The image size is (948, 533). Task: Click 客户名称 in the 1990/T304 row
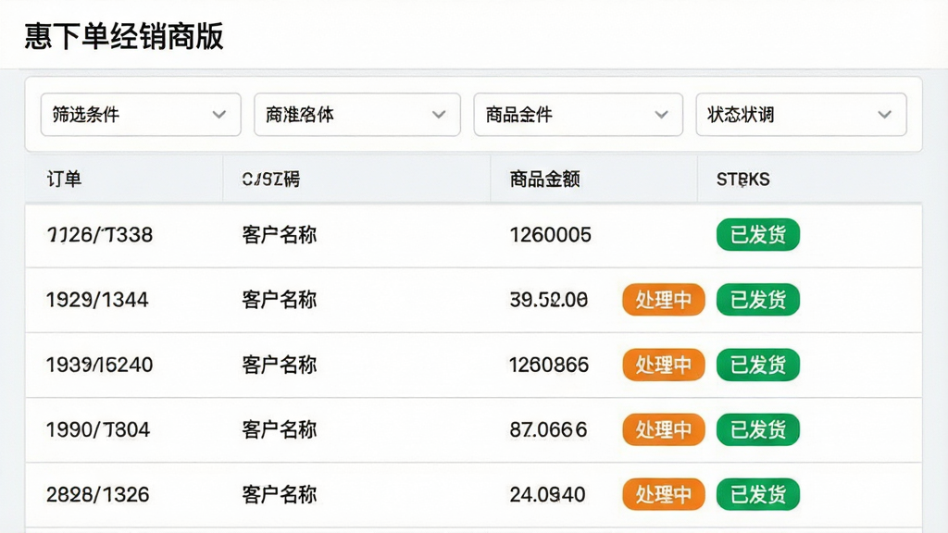(x=280, y=429)
